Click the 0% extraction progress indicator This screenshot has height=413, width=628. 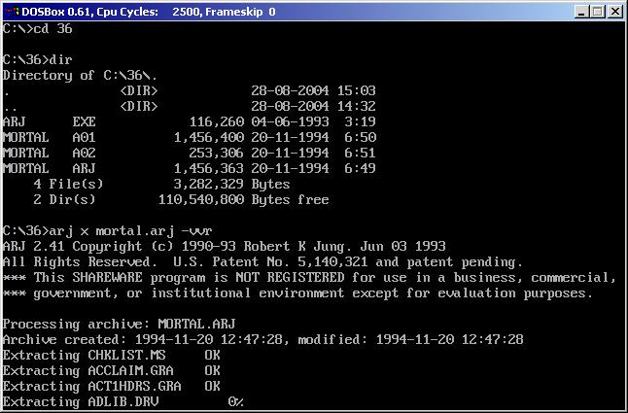coord(236,402)
